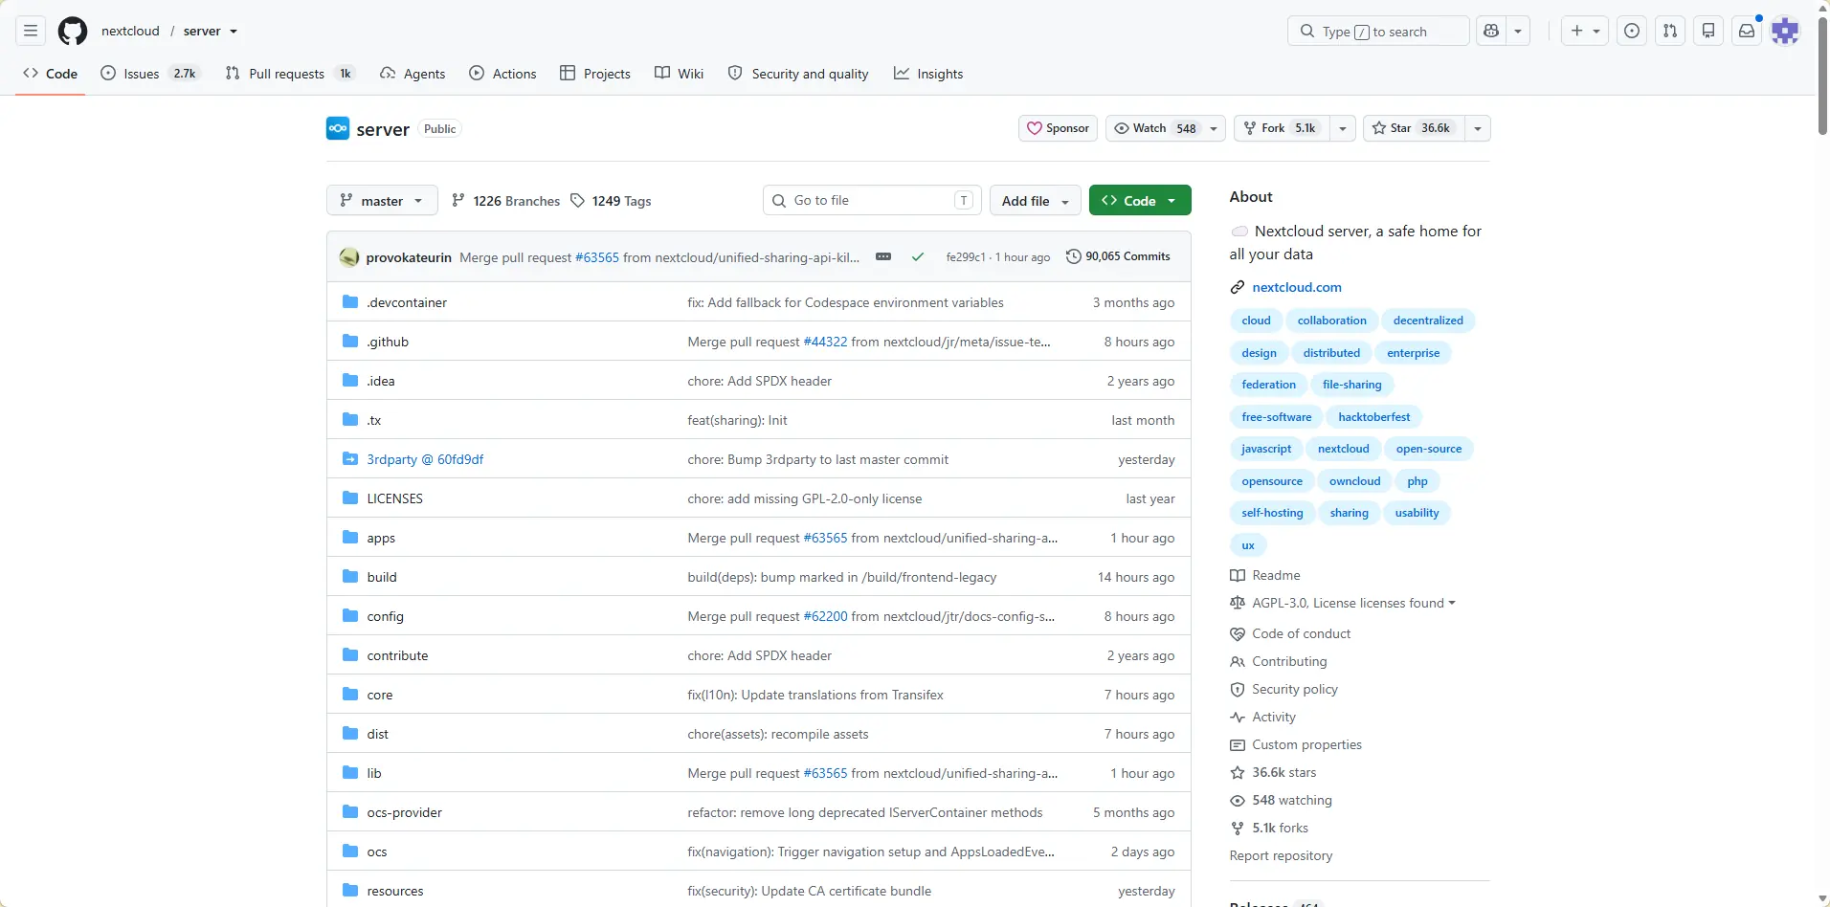View the 90,065 Commits history
Screen dimensions: 1830x907
click(1118, 256)
